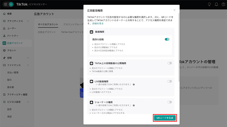Collapse the ビジネス設定 sidebar chevron

tap(28, 102)
